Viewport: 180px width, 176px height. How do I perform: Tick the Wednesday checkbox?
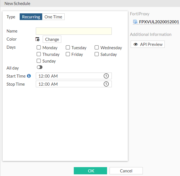tap(97, 48)
